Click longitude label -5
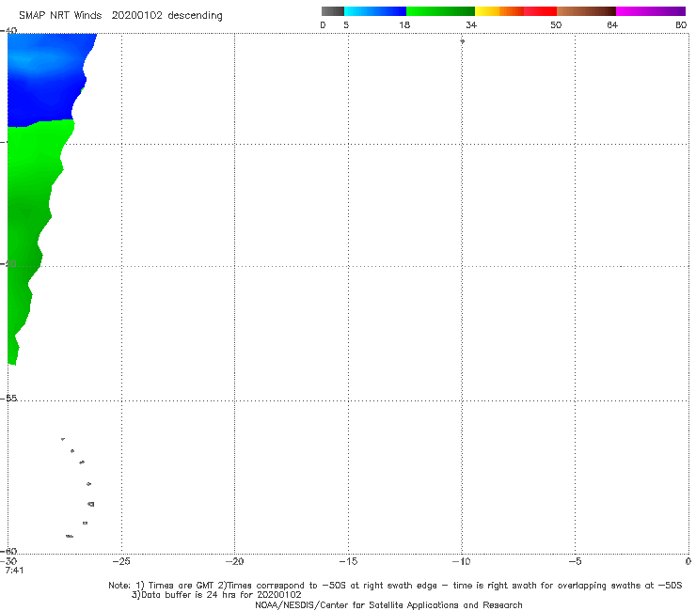The width and height of the screenshot is (696, 611). tap(575, 561)
